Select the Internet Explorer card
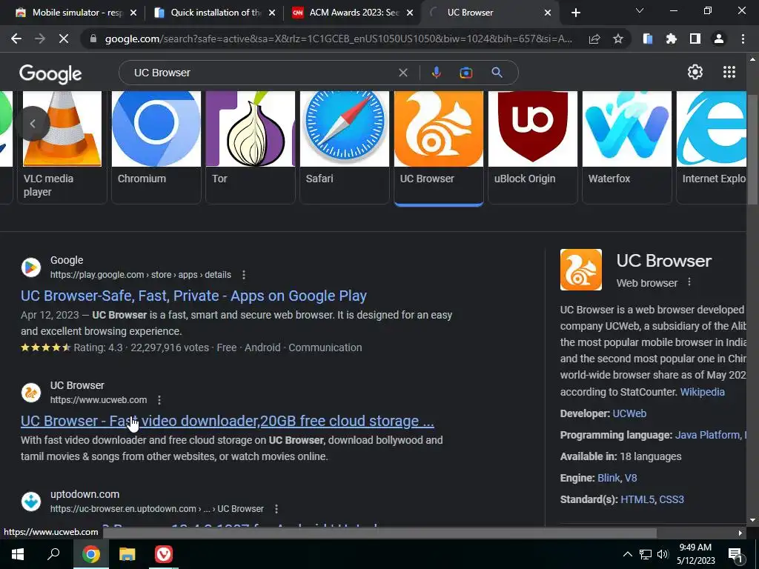This screenshot has height=569, width=759. click(712, 147)
